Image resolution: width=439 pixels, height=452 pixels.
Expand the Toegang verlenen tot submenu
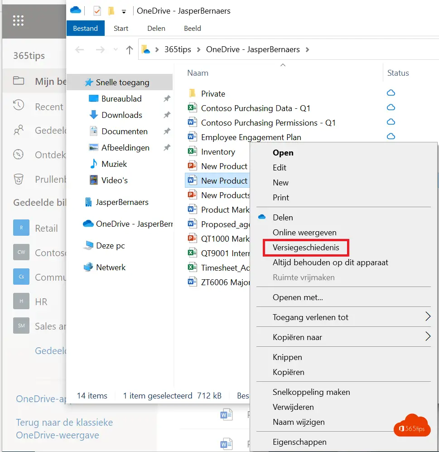pos(343,317)
